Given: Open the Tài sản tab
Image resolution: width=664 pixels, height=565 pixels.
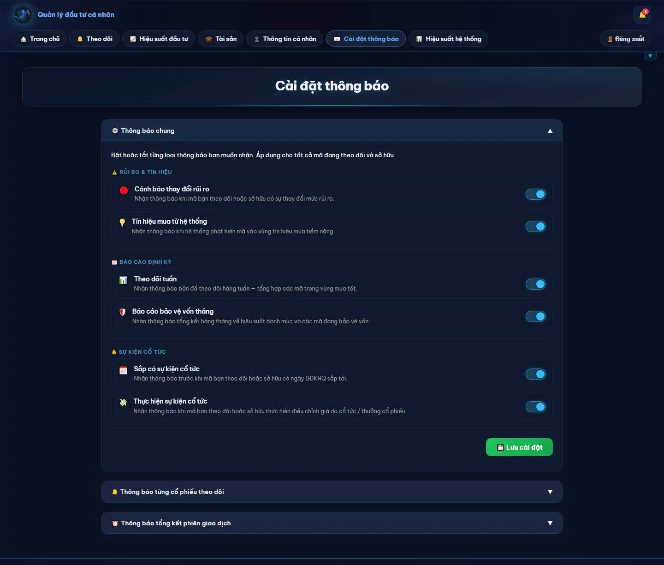Looking at the screenshot, I should click(221, 39).
